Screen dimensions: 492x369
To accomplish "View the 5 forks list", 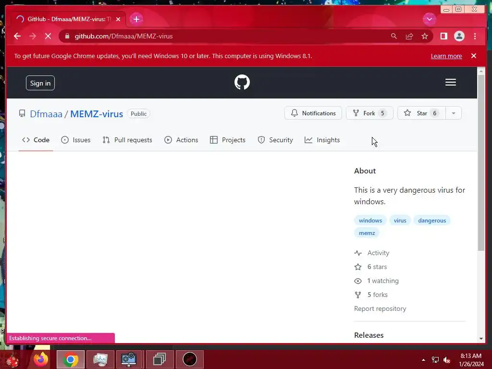I will point(377,295).
